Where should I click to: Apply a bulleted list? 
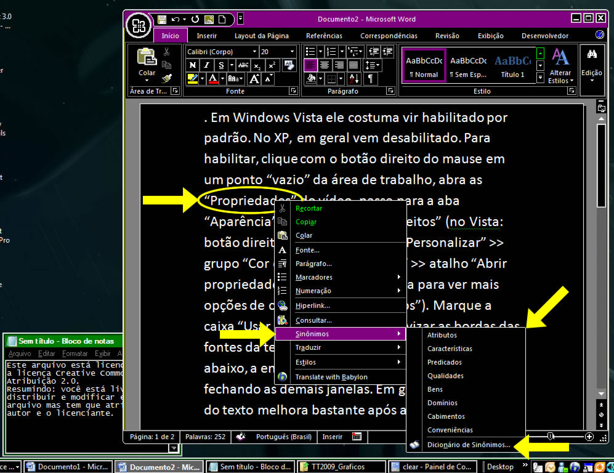pyautogui.click(x=310, y=51)
